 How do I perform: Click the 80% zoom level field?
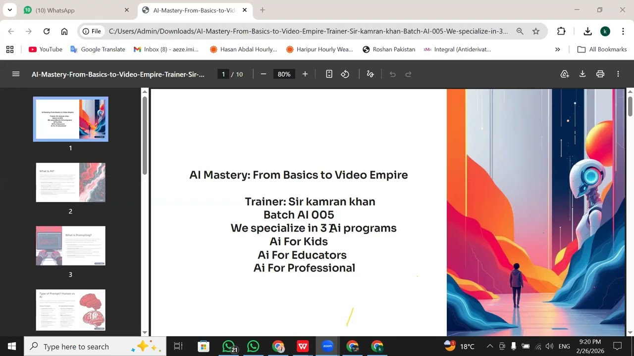284,74
